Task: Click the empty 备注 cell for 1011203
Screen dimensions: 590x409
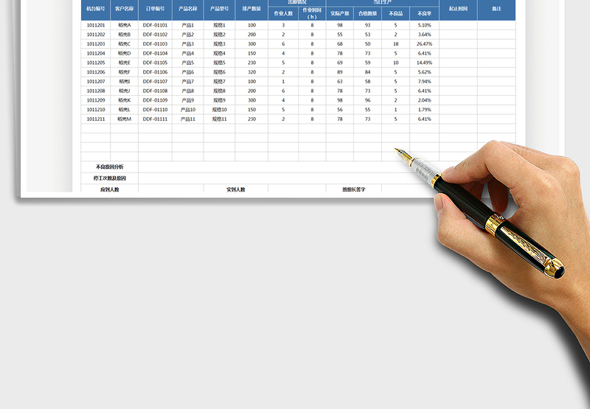Action: tap(496, 44)
